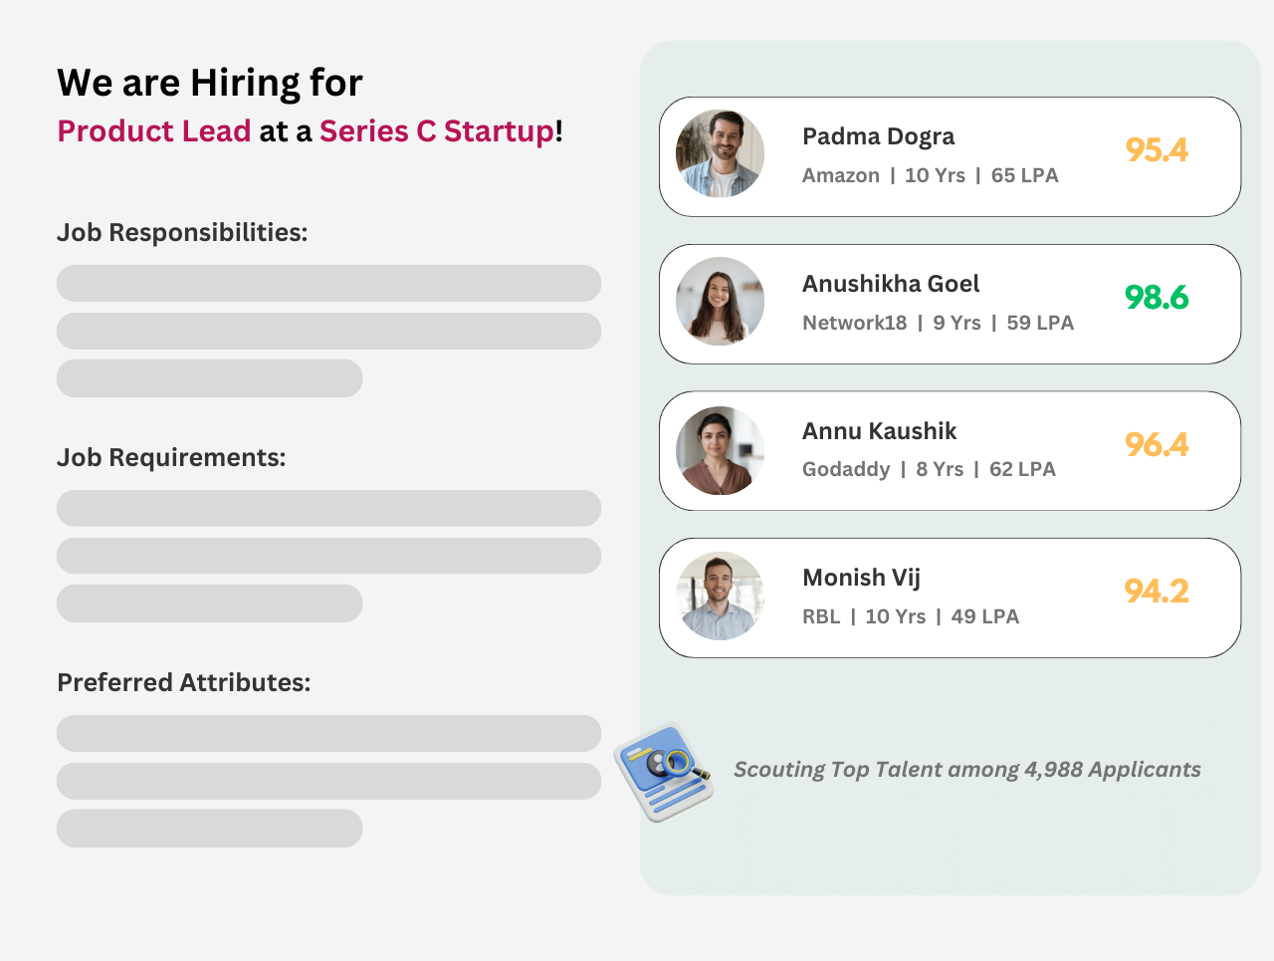Click Monish Vij's profile photo
The image size is (1274, 961).
[x=720, y=597]
